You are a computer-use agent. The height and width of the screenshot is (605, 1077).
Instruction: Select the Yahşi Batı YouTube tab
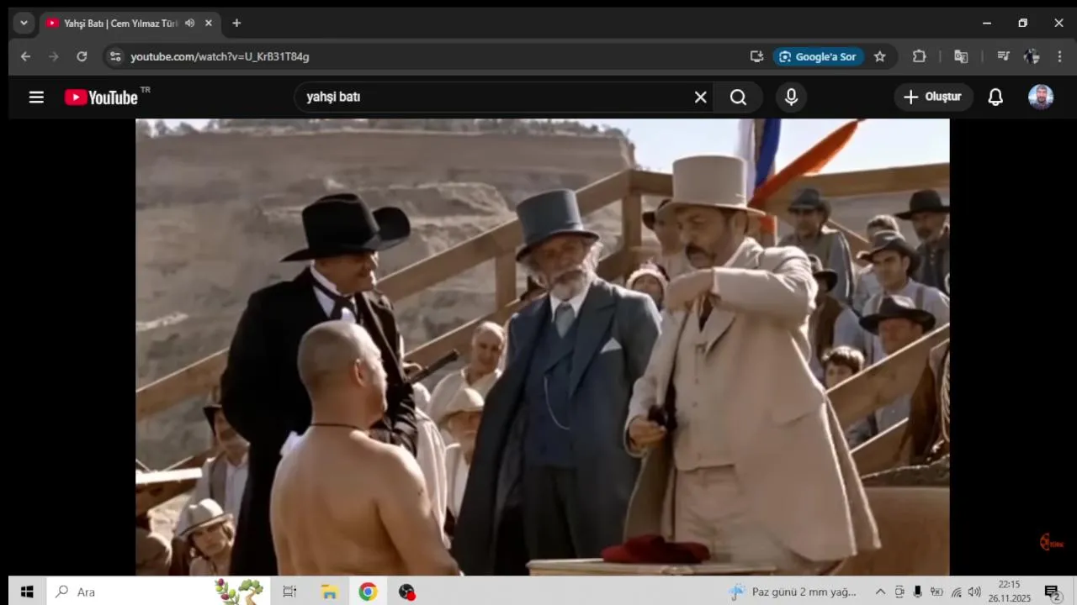120,24
